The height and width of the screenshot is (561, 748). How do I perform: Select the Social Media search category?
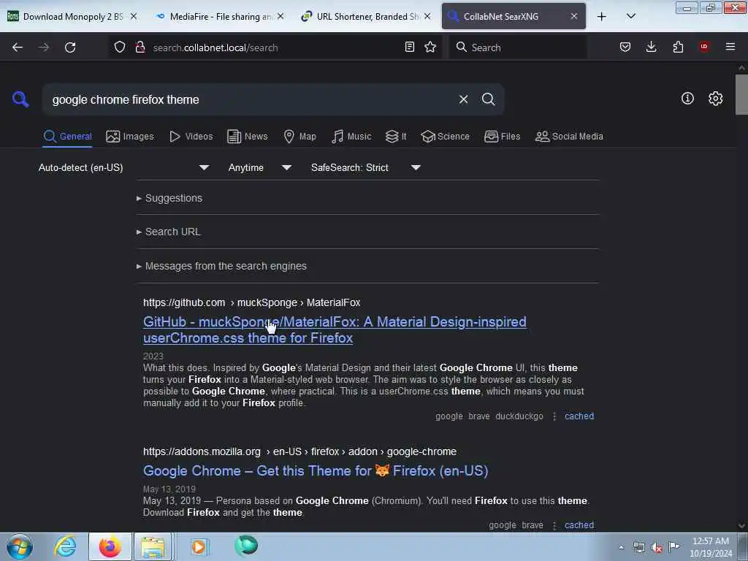(x=569, y=137)
